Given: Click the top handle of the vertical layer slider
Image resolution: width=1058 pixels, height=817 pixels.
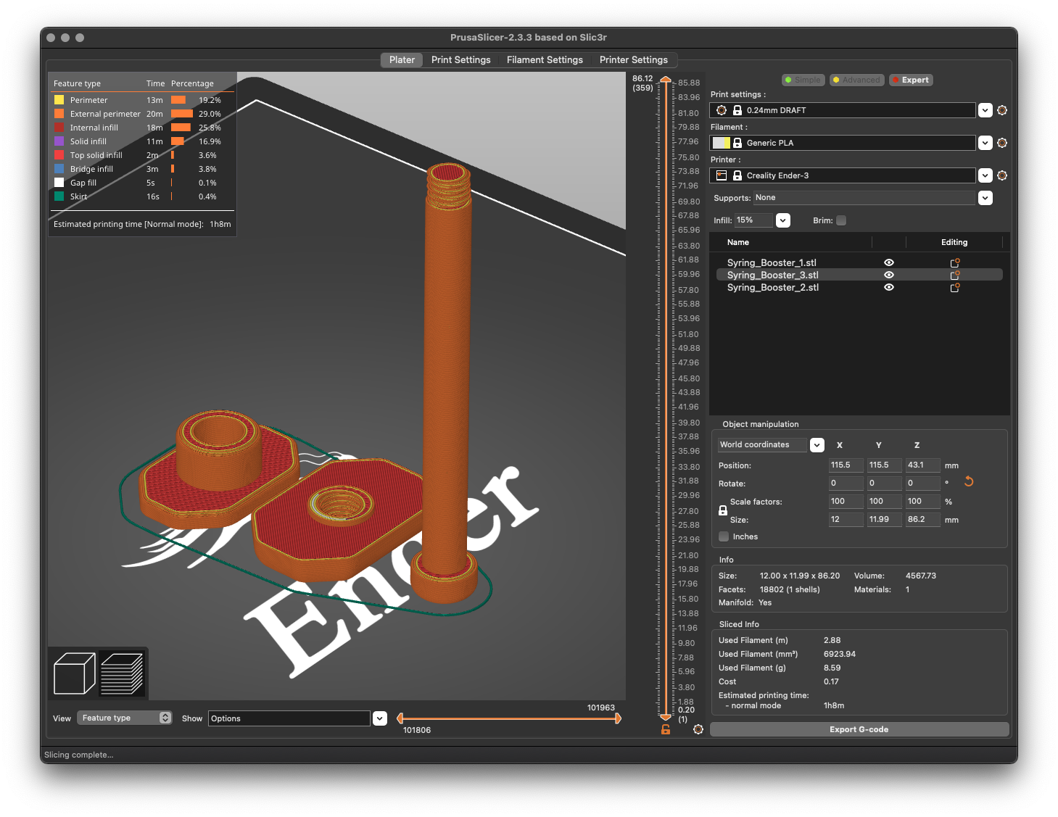Looking at the screenshot, I should [666, 80].
